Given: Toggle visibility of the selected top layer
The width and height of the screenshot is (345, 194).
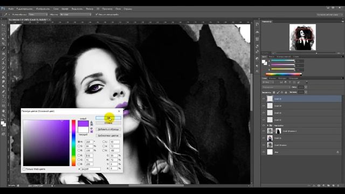Looking at the screenshot, I should pyautogui.click(x=264, y=99).
